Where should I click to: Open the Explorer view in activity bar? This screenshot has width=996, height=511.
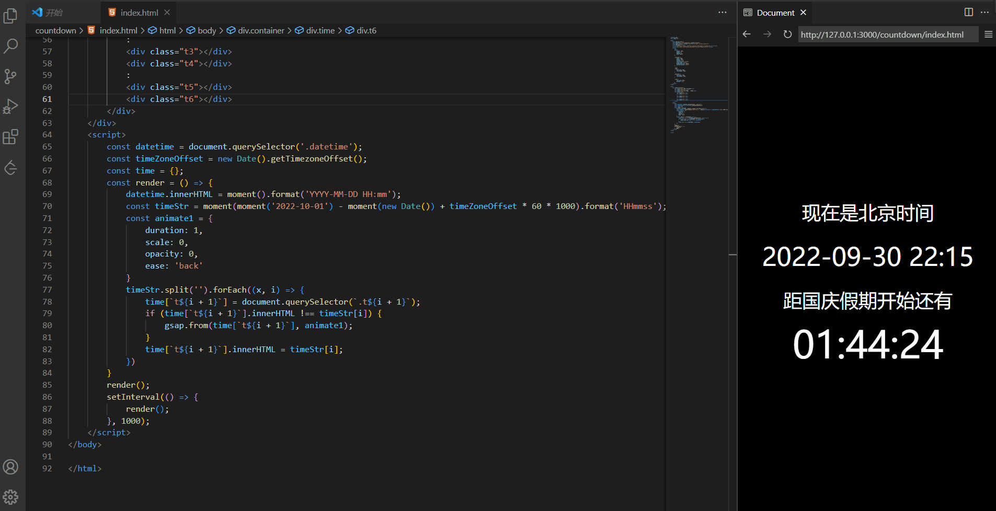click(x=10, y=16)
